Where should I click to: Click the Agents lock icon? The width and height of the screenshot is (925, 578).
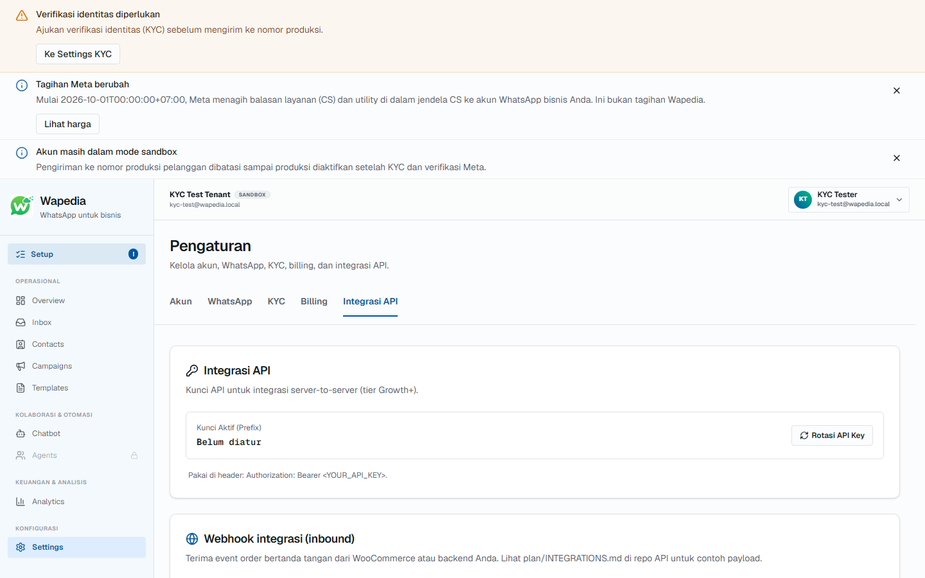(134, 455)
